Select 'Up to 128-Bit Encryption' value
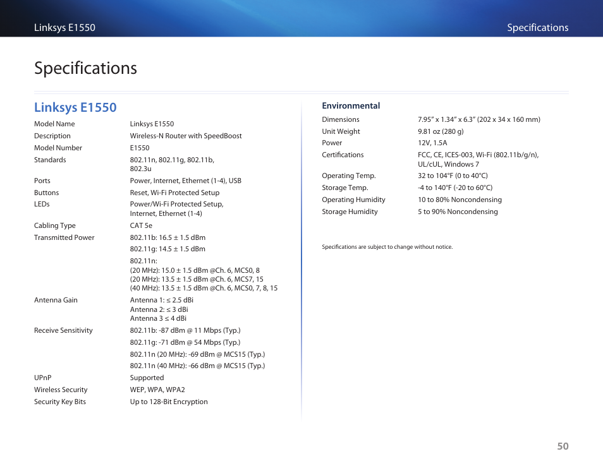Image resolution: width=603 pixels, height=466 pixels. (x=169, y=402)
